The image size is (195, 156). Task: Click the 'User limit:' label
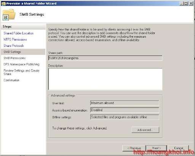pyautogui.click(x=58, y=103)
